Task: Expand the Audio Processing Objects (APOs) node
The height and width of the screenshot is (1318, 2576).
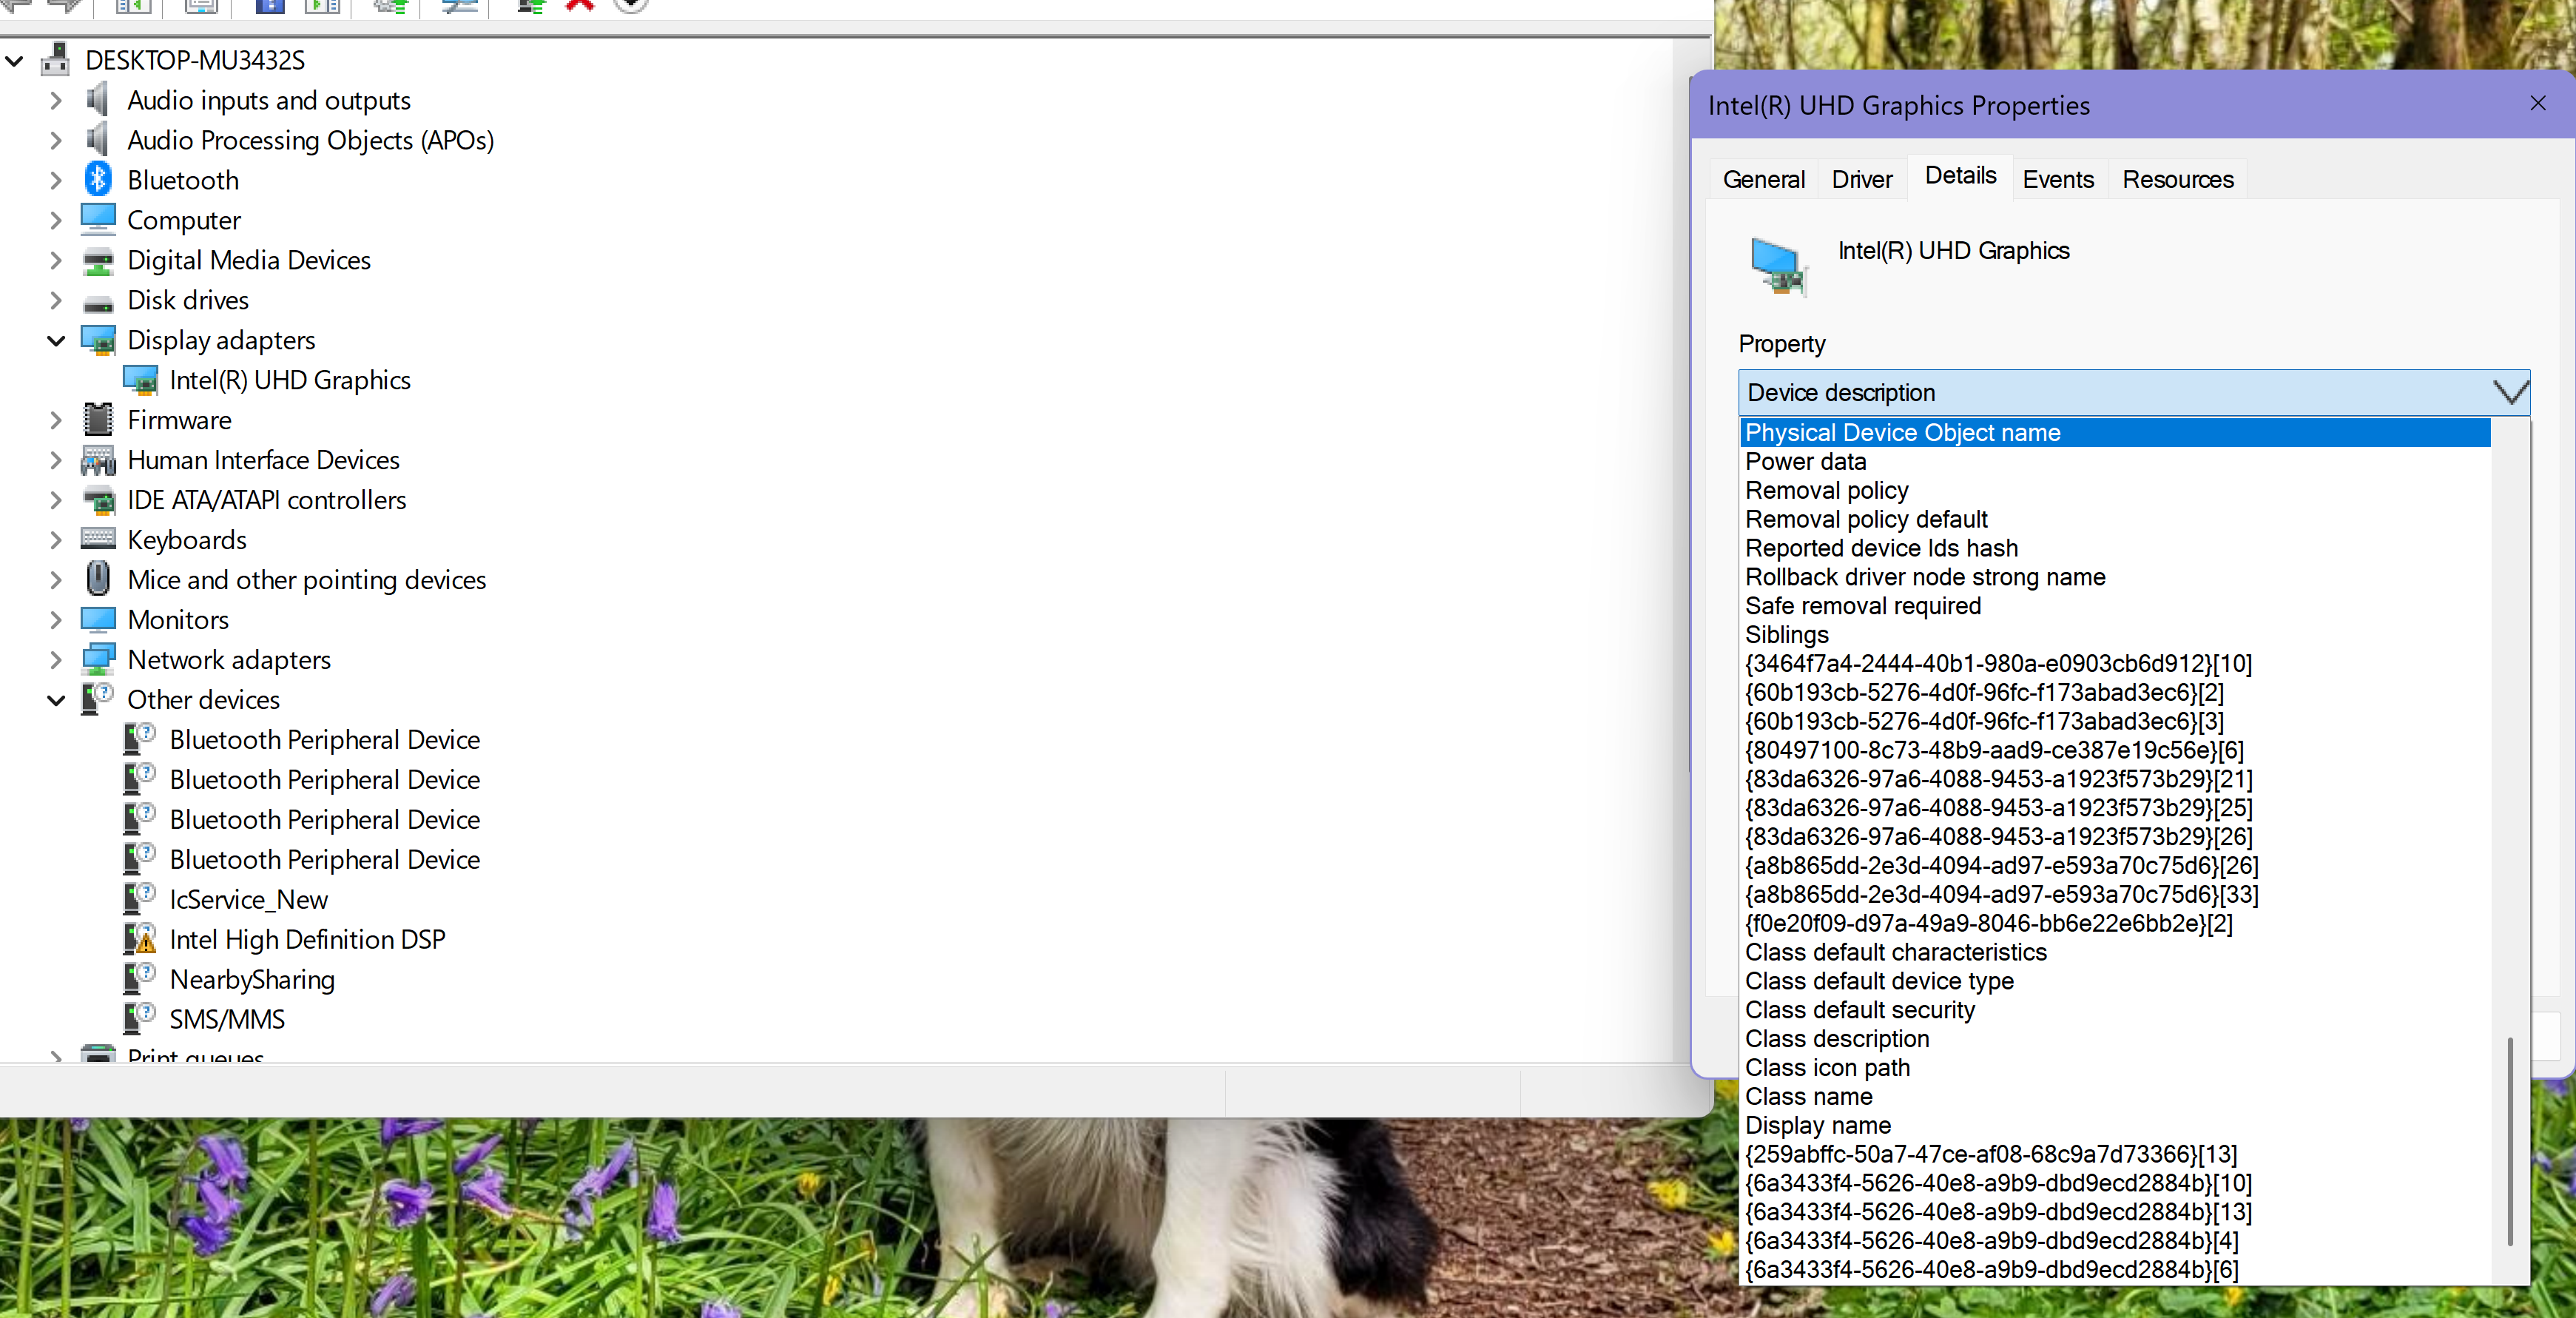Action: tap(56, 140)
